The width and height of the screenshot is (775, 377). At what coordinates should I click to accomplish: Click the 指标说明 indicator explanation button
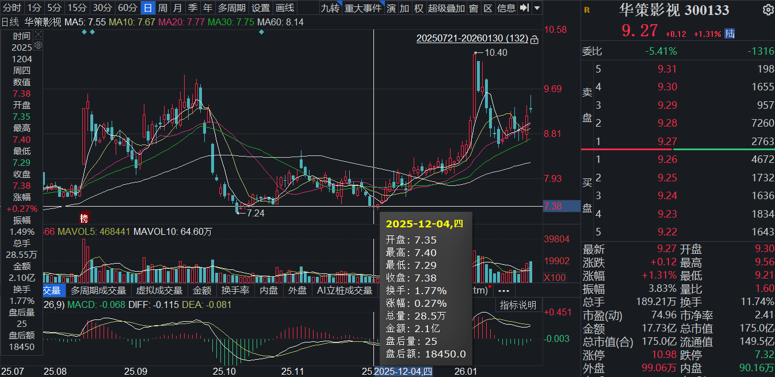click(518, 305)
